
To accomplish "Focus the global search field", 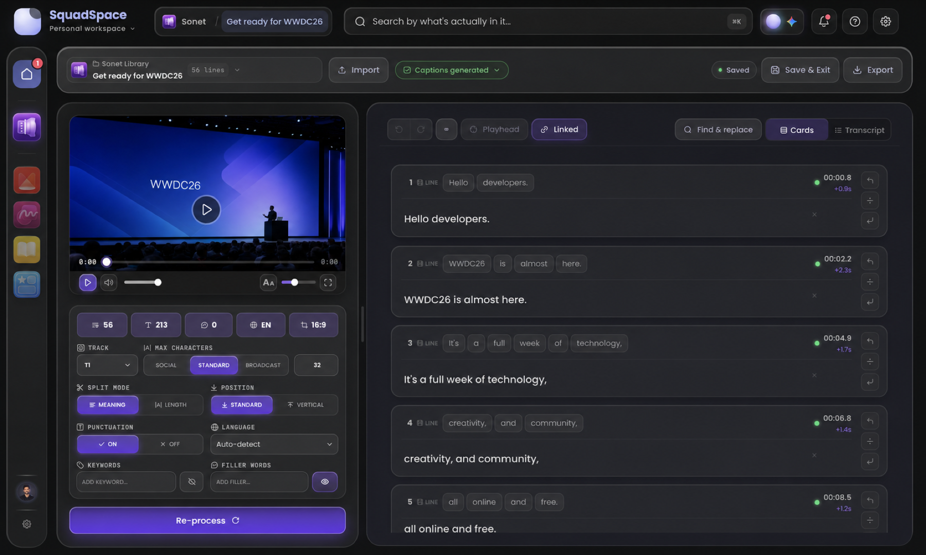I will [x=548, y=22].
